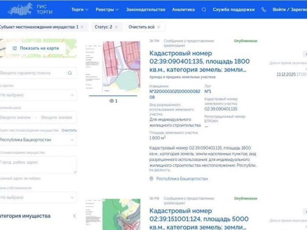Open the Войти / Зарегистрироваться link

tap(290, 9)
